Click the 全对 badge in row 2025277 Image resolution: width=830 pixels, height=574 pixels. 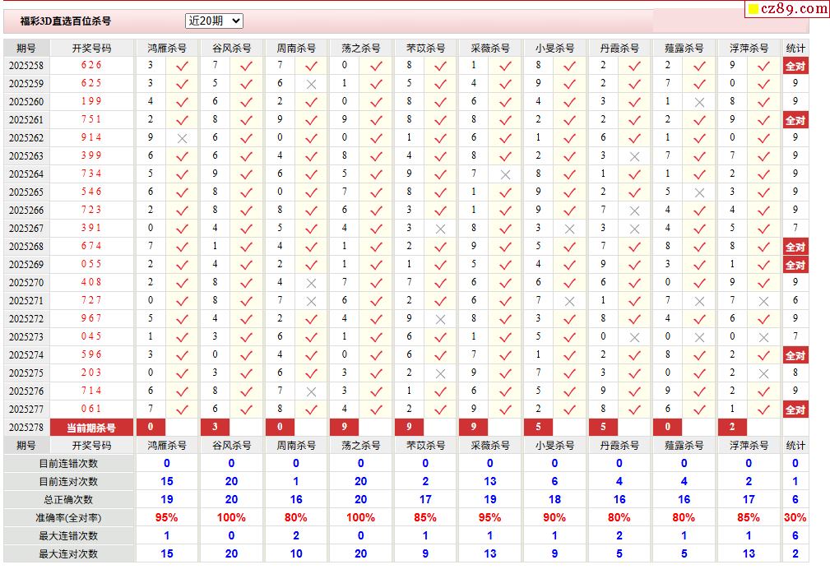[x=795, y=410]
